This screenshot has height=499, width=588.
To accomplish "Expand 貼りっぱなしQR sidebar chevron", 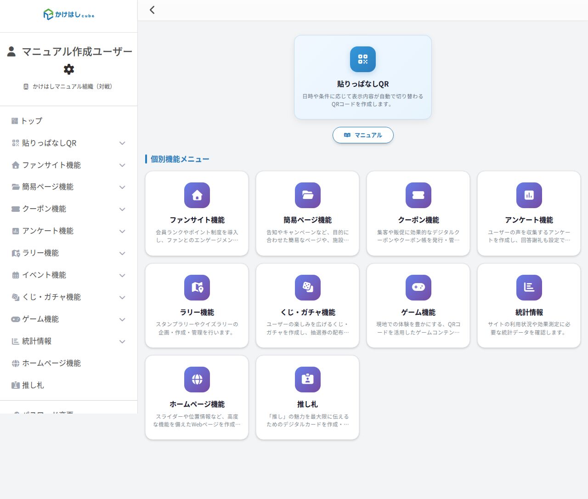I will (x=122, y=143).
